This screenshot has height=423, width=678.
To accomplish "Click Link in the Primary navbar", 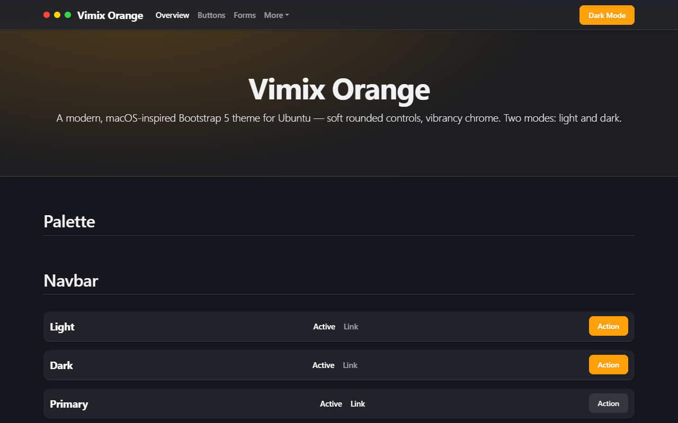I will pos(358,404).
